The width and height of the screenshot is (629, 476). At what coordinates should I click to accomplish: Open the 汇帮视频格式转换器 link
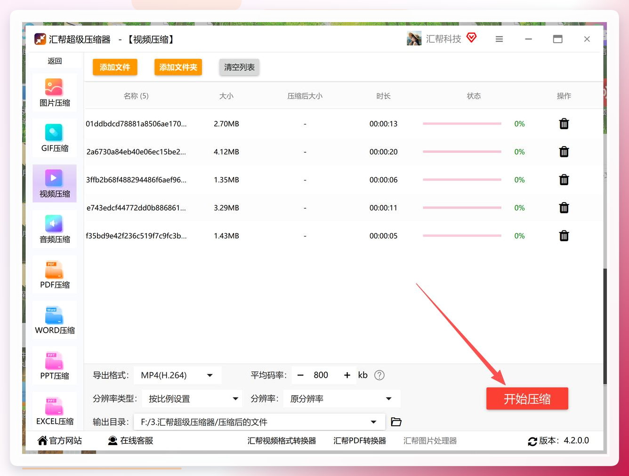282,441
